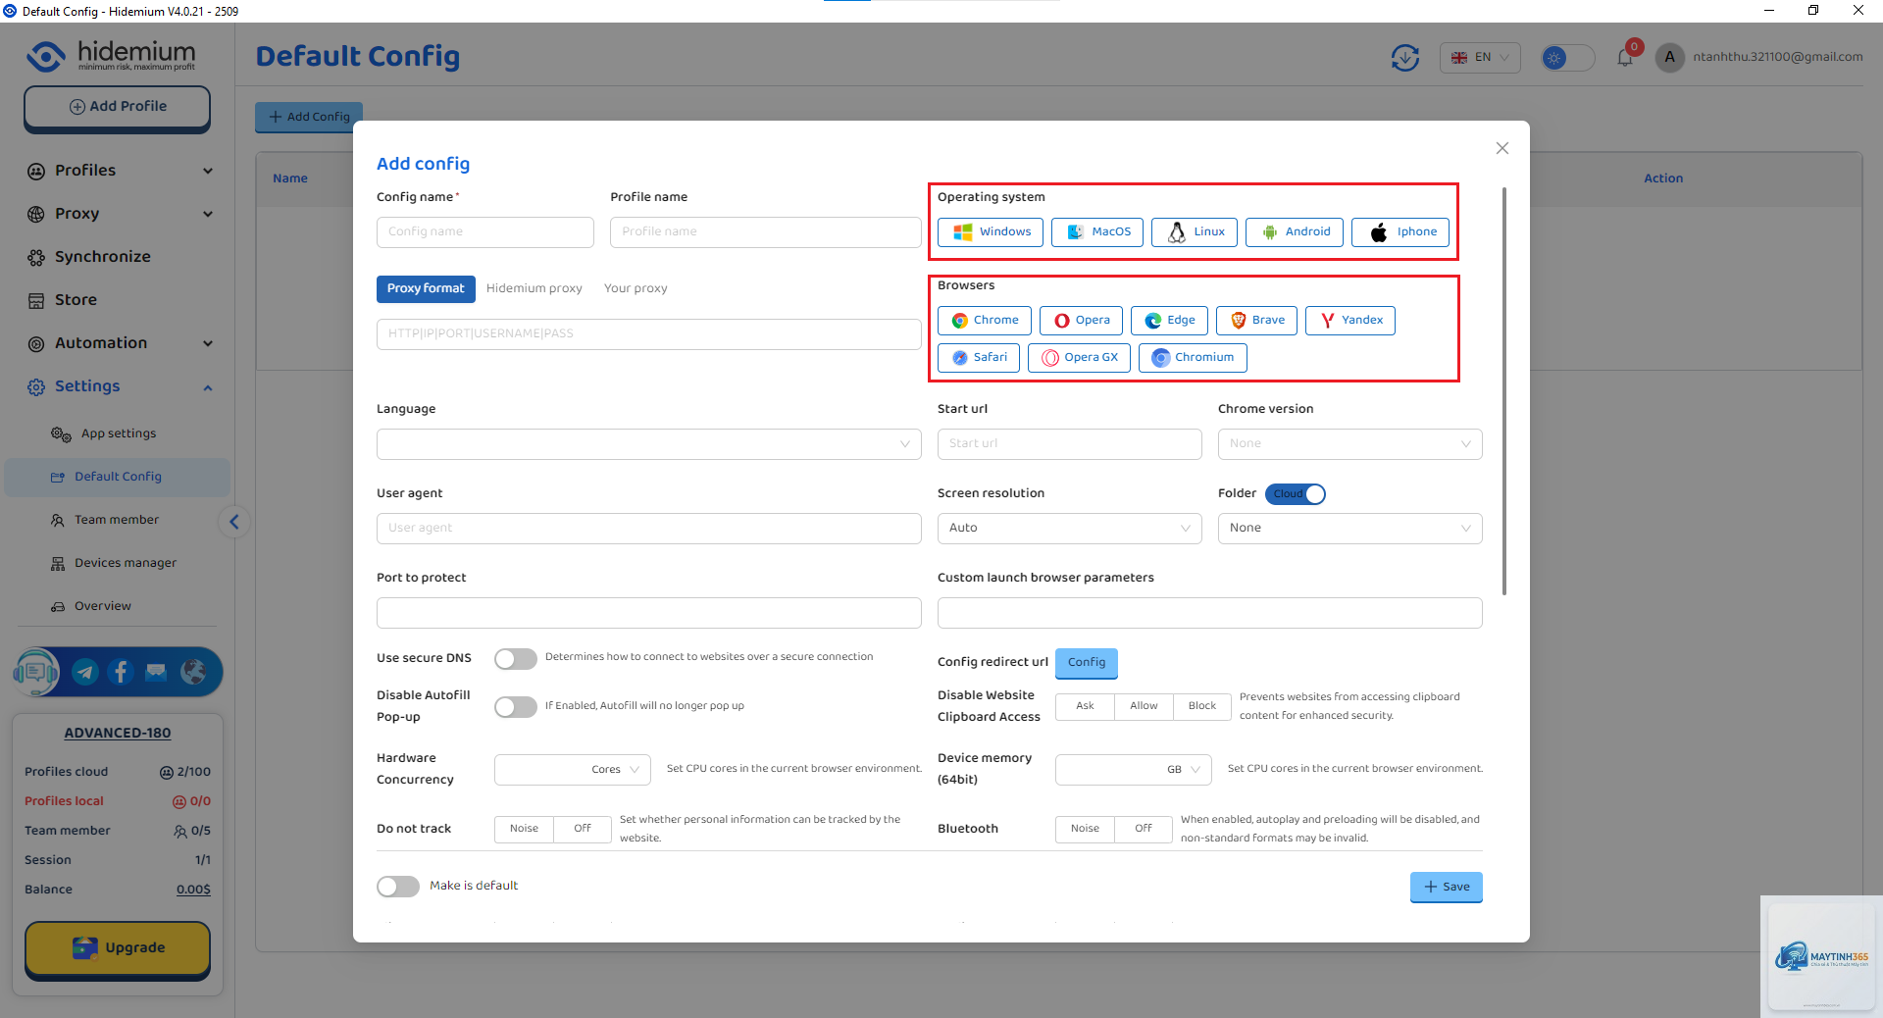Image resolution: width=1883 pixels, height=1018 pixels.
Task: Set clipboard access to Block
Action: (x=1202, y=706)
